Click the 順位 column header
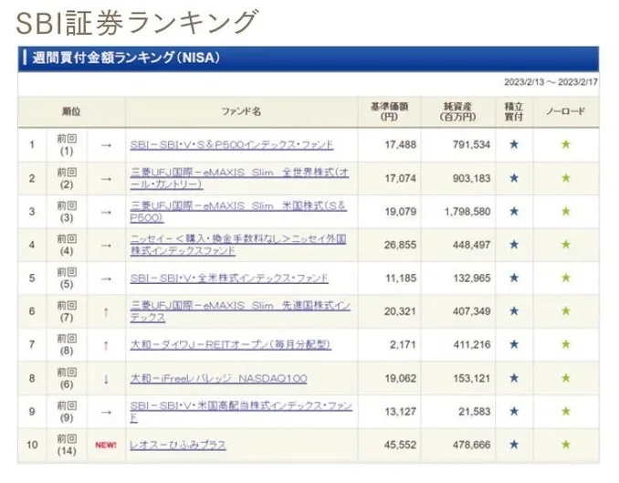Screen dimensions: 619x483 tap(71, 111)
